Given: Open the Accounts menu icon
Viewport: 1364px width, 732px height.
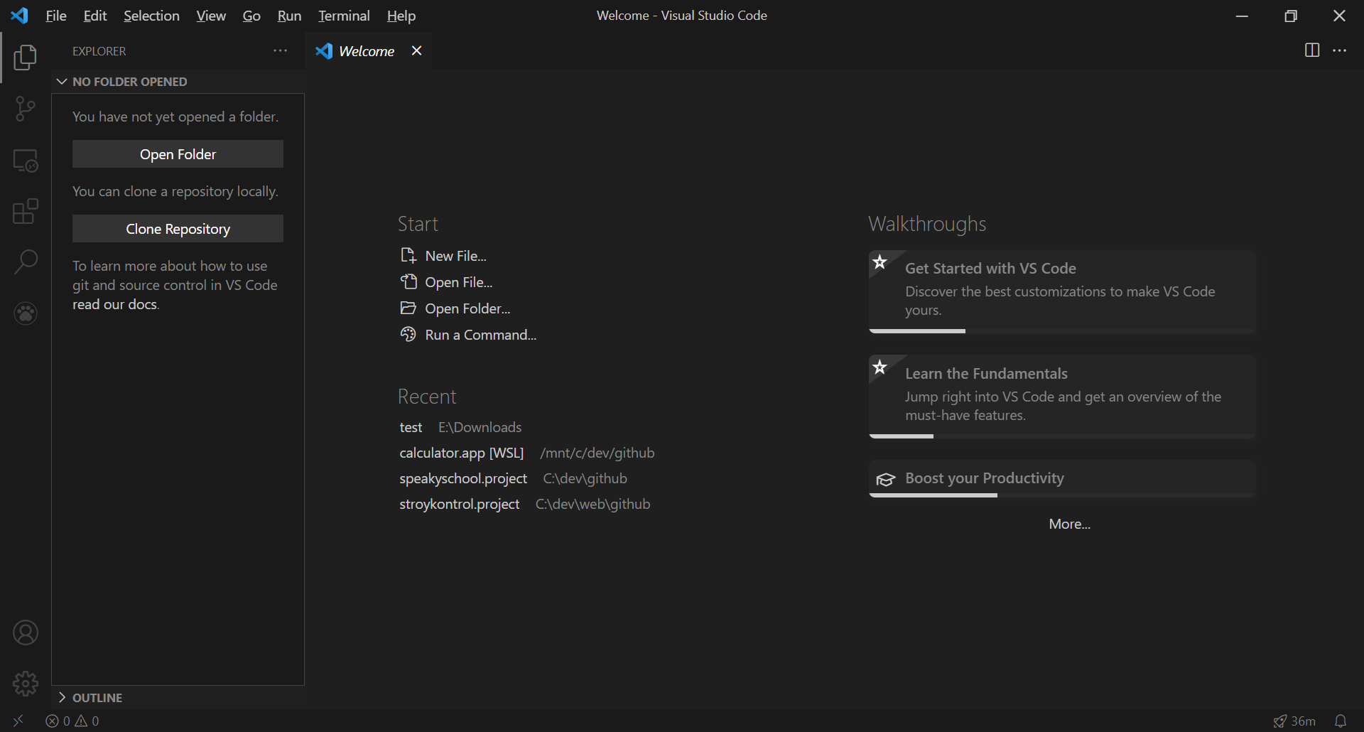Looking at the screenshot, I should point(26,633).
